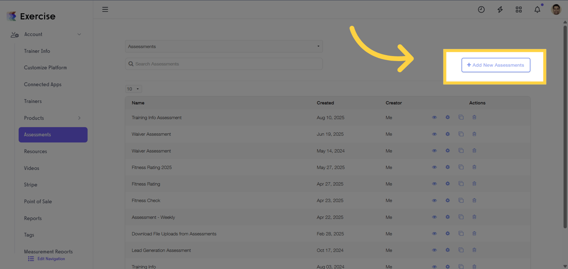Show Lead Generation Assessment via eye icon

point(435,250)
